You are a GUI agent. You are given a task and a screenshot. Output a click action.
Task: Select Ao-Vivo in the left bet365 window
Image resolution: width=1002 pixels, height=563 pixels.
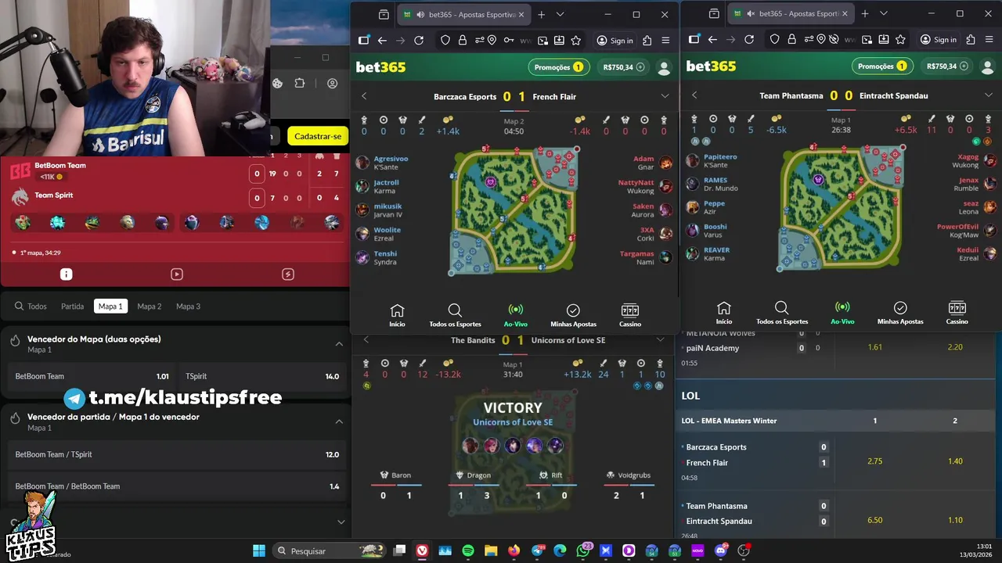pyautogui.click(x=515, y=315)
